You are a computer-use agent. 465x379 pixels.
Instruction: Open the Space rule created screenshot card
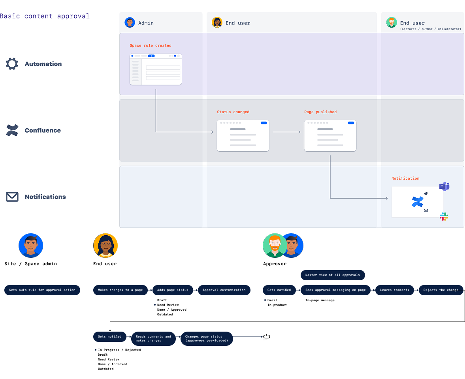coord(156,69)
